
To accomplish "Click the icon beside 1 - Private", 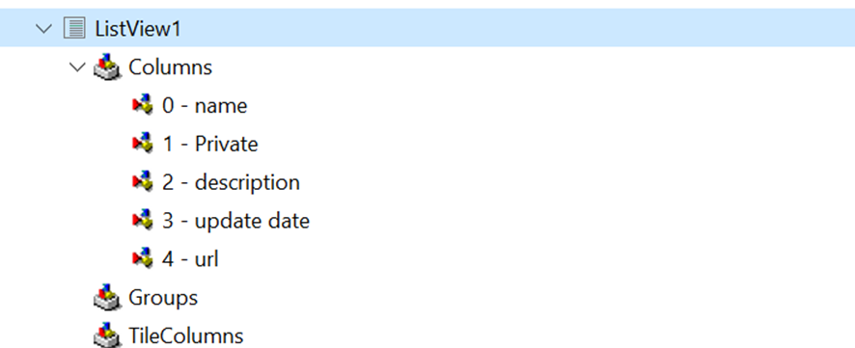I will [x=143, y=143].
